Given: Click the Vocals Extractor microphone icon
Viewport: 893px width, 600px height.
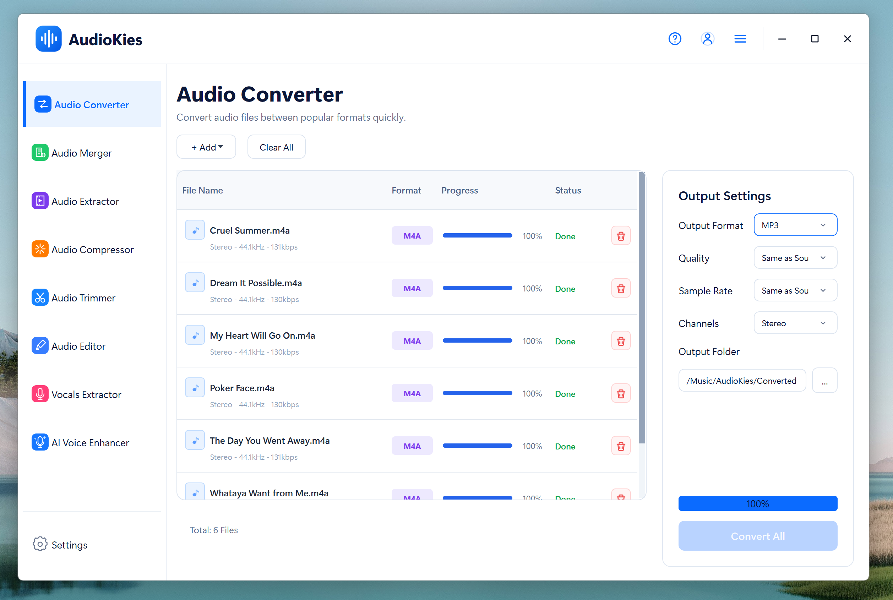Looking at the screenshot, I should (40, 394).
